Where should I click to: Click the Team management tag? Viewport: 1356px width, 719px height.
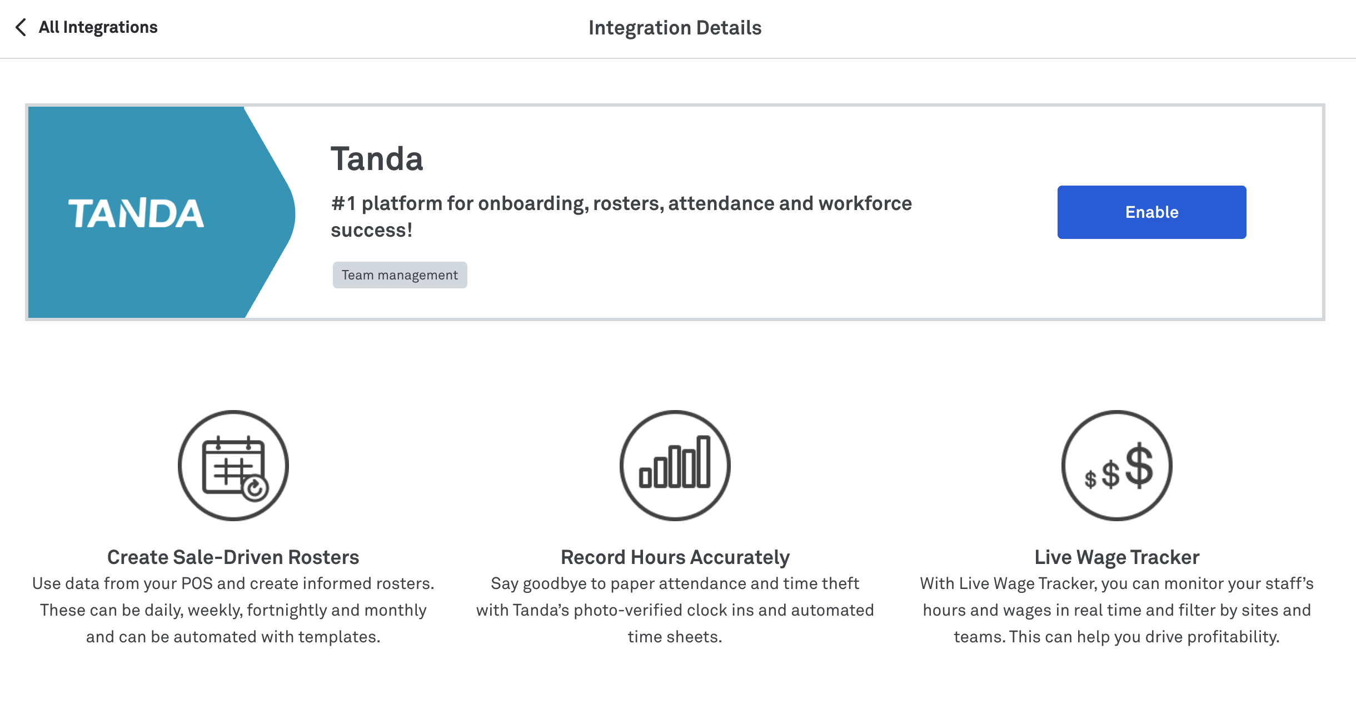tap(400, 275)
